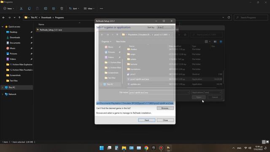Expand the This PC tree node

coord(3,87)
